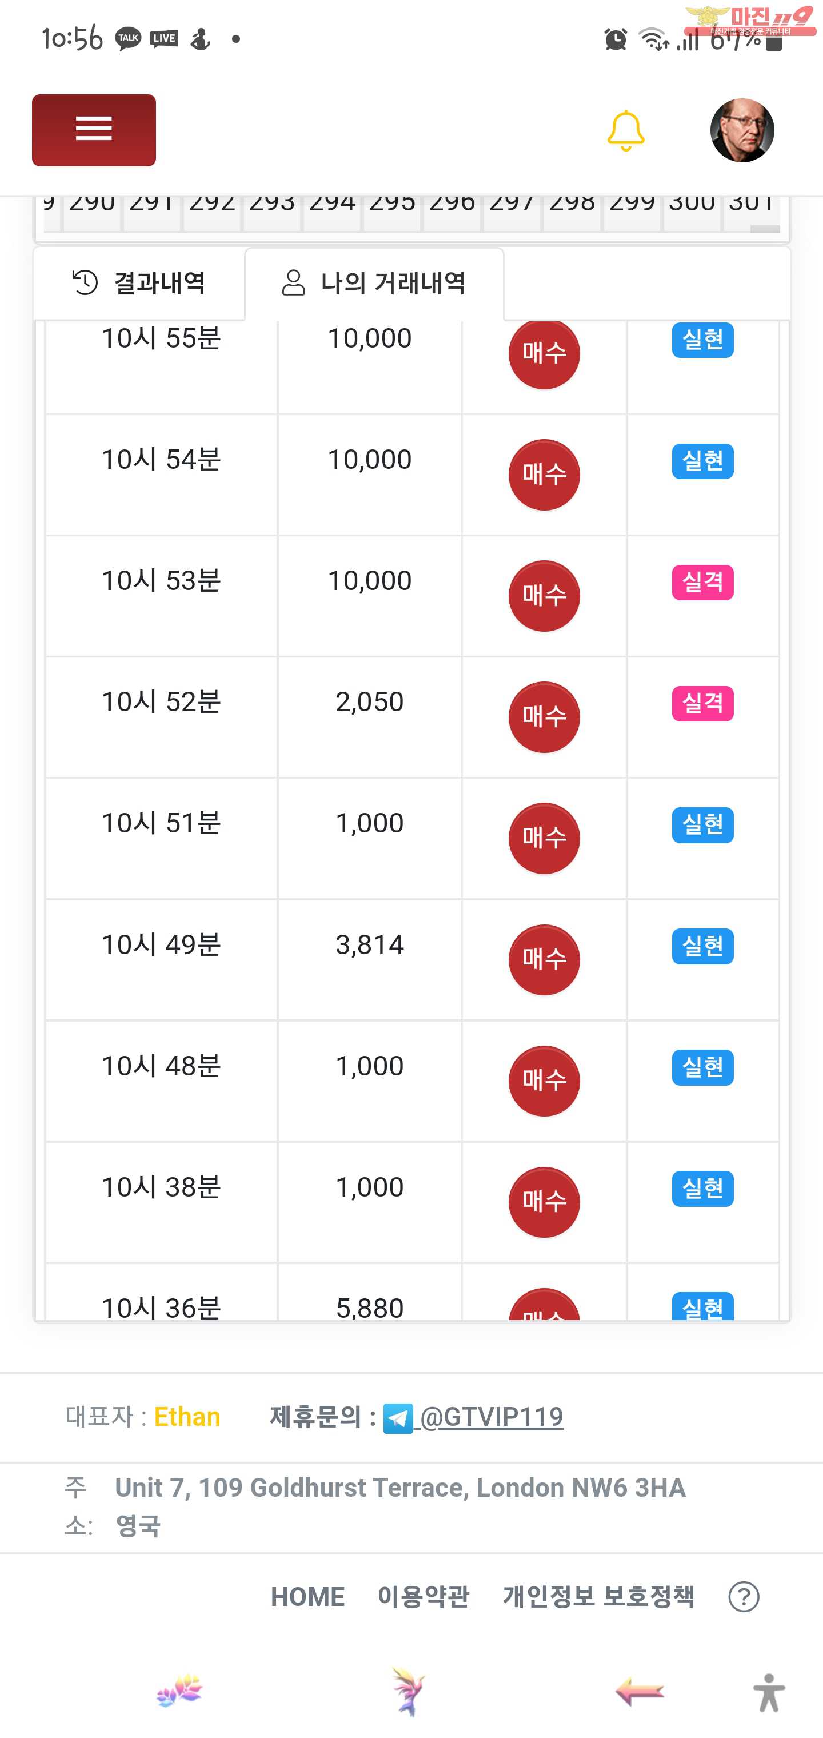Click the Telegram icon near 제휴문의

point(397,1417)
